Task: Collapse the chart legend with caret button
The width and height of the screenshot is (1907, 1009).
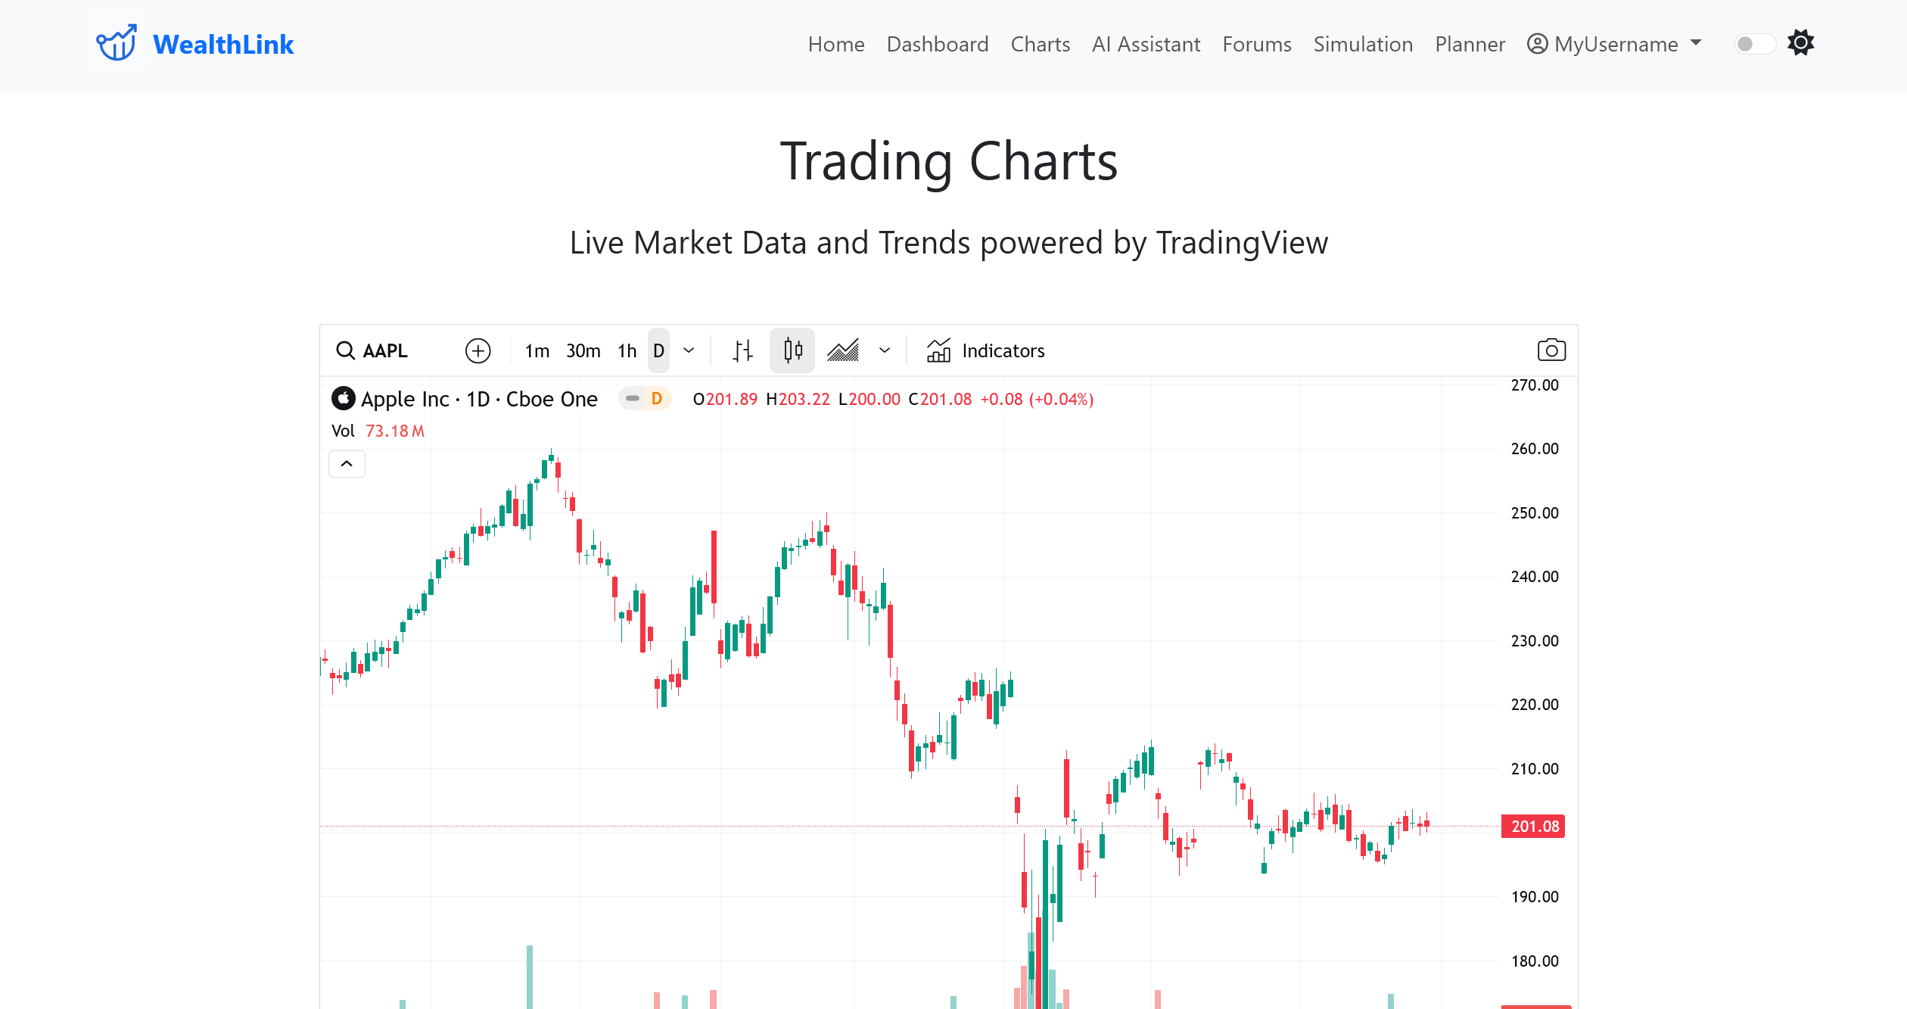Action: (347, 464)
